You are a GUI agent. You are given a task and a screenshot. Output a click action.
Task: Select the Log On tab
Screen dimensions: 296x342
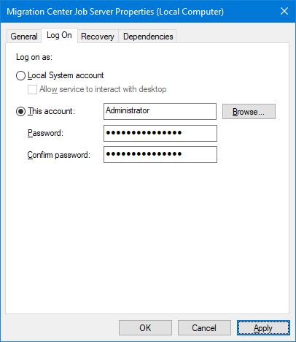59,35
